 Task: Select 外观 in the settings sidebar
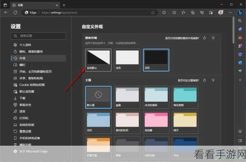point(38,58)
